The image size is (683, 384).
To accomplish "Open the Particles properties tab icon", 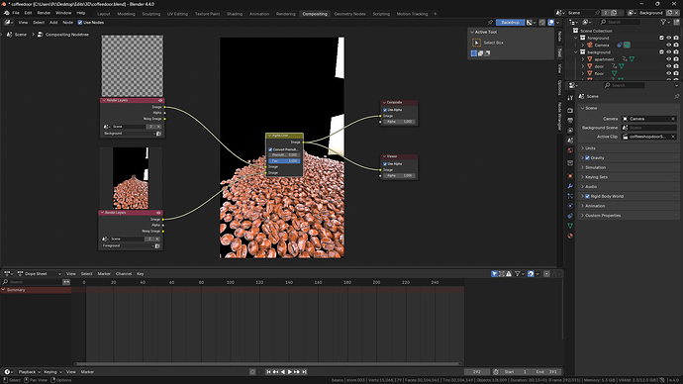I will click(570, 196).
